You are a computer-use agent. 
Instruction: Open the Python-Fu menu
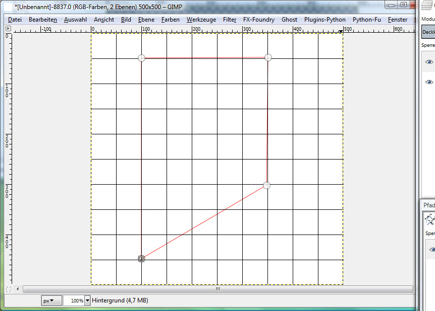[367, 20]
